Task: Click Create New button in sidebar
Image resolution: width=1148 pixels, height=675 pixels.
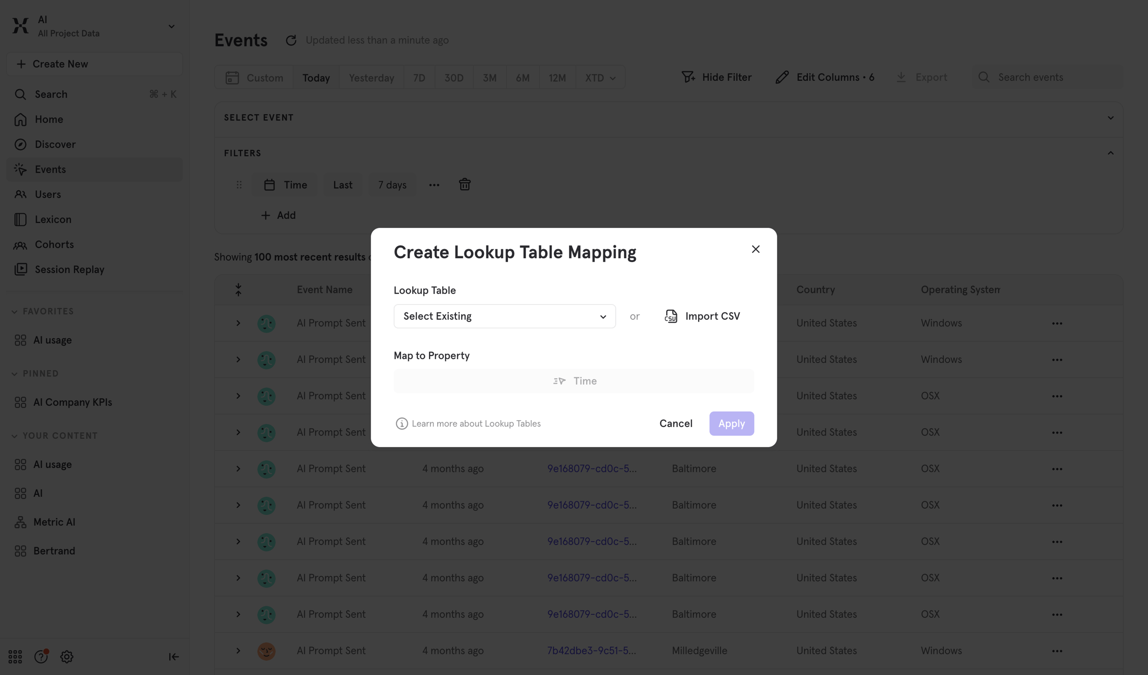Action: point(94,64)
